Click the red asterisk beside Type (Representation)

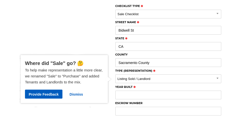tap(154, 71)
